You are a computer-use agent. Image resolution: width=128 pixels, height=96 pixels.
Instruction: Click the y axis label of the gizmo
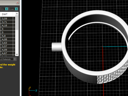click(36, 90)
